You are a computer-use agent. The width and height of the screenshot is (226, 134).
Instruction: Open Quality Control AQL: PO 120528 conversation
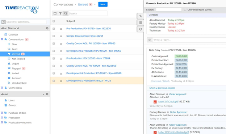[x=91, y=43]
